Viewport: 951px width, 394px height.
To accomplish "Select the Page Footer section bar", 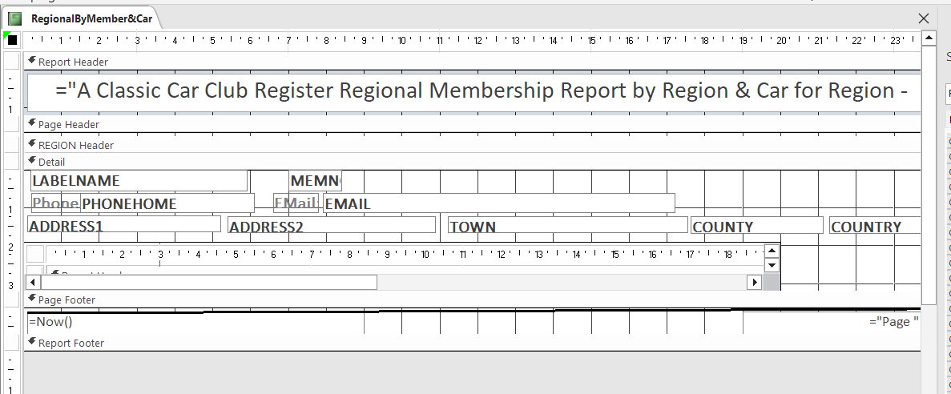I will [473, 300].
